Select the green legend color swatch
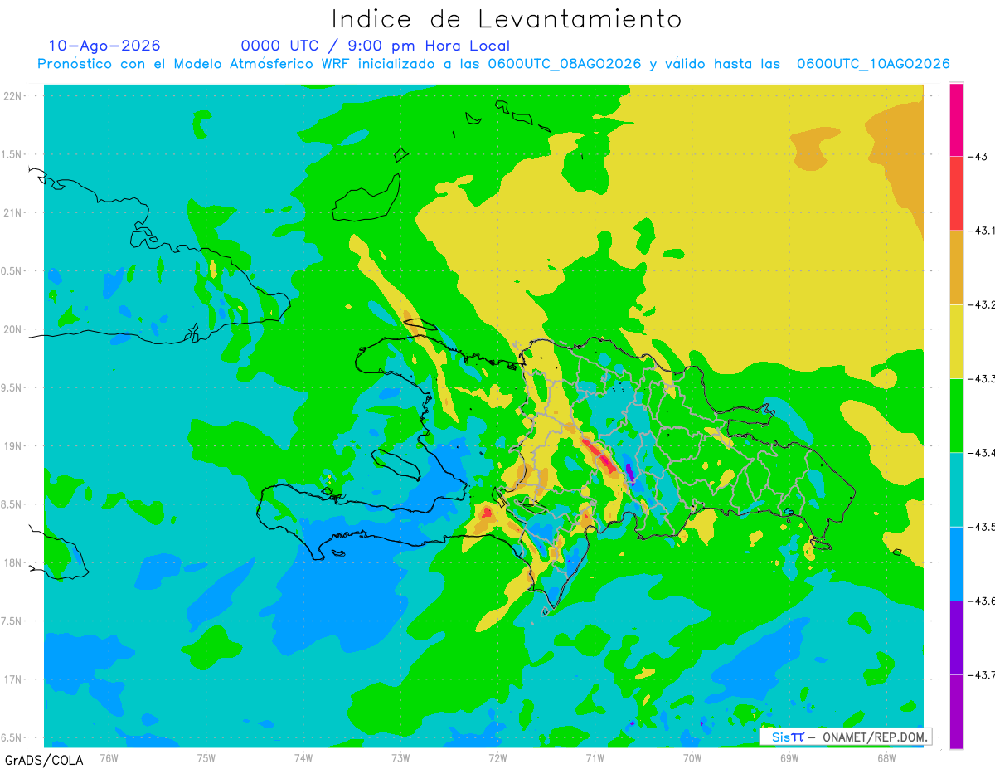 (x=956, y=415)
